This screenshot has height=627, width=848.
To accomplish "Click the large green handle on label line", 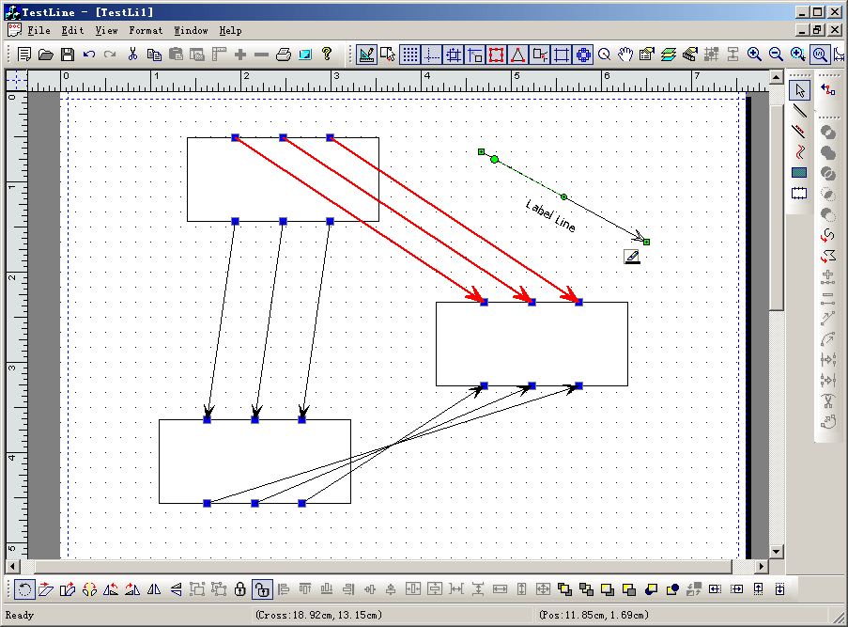I will point(494,159).
